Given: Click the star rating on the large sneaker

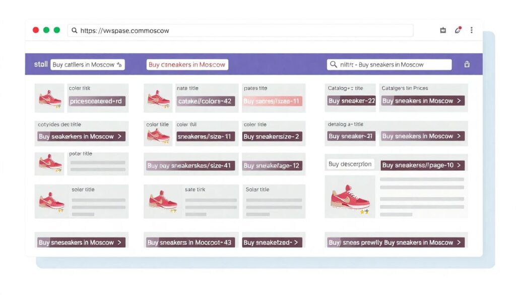Looking at the screenshot, I should tap(364, 212).
